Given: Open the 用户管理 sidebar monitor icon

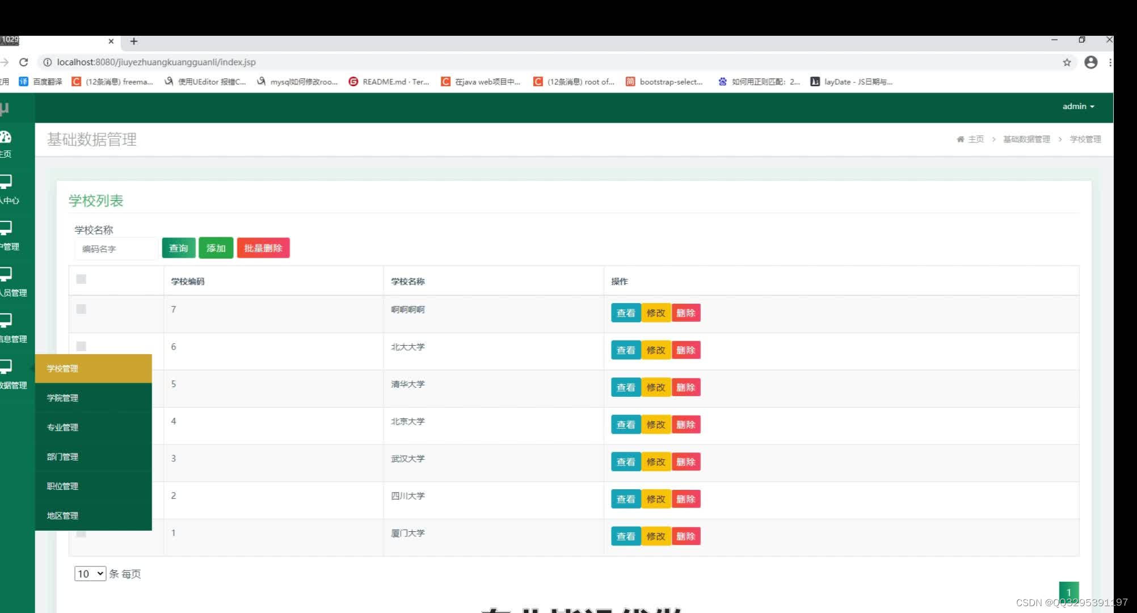Looking at the screenshot, I should pyautogui.click(x=6, y=228).
